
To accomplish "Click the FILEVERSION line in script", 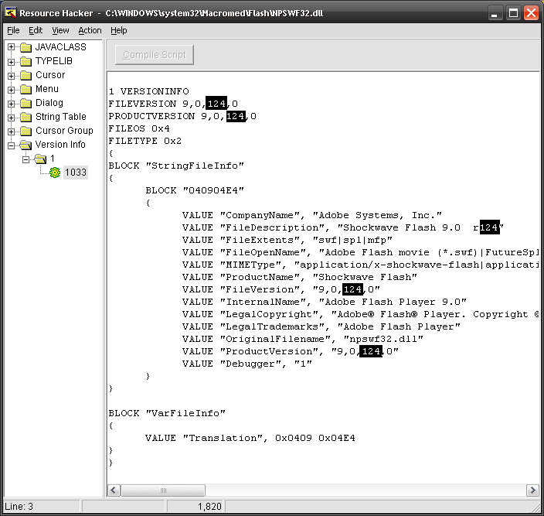I will tap(173, 104).
